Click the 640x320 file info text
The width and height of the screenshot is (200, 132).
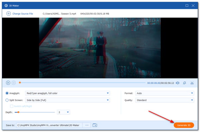95,14
